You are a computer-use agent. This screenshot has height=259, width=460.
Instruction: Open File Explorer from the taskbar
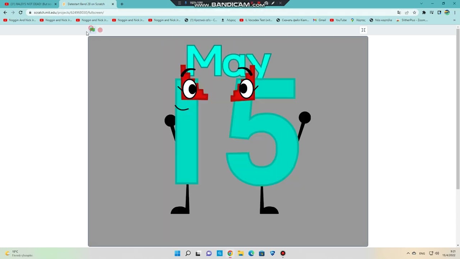click(240, 254)
